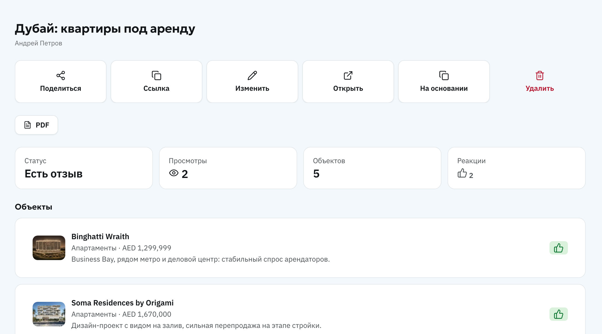The height and width of the screenshot is (334, 602).
Task: Click the Статус card showing Есть отзыв
Action: pos(84,168)
